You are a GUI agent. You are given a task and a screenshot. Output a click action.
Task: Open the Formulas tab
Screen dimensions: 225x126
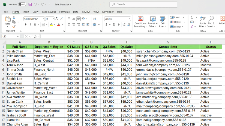(x=64, y=12)
